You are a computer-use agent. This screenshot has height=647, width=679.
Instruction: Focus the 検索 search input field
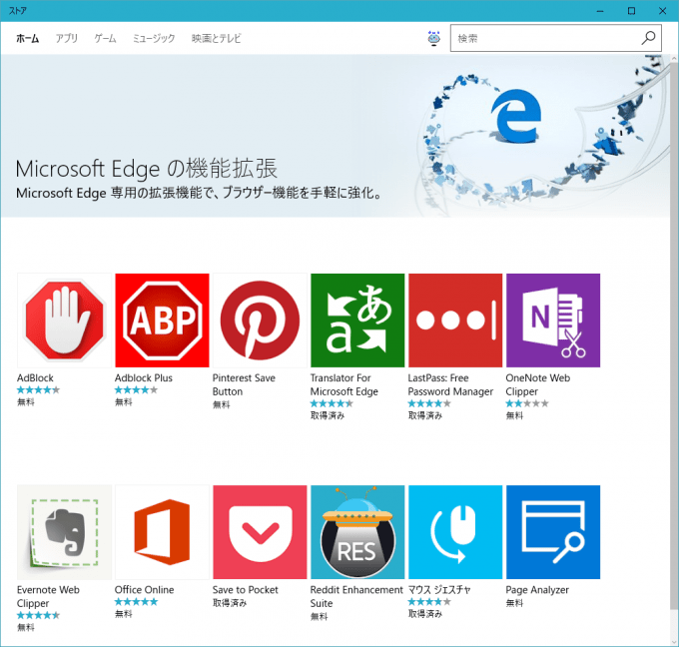[544, 39]
